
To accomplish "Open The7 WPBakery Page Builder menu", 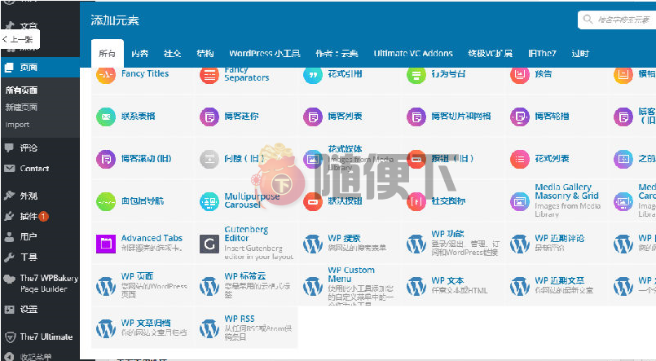I will [47, 284].
